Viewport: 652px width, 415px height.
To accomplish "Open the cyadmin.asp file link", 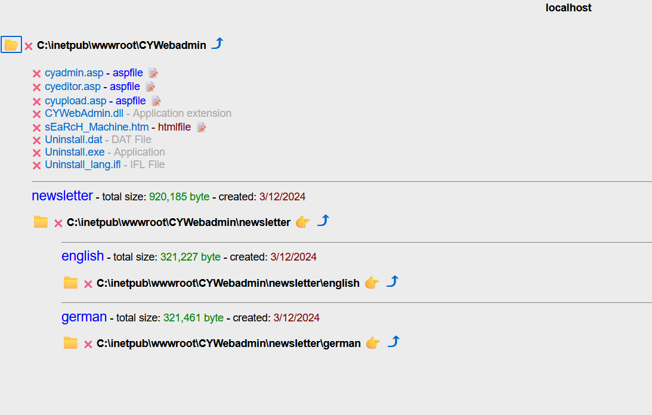I will click(74, 73).
